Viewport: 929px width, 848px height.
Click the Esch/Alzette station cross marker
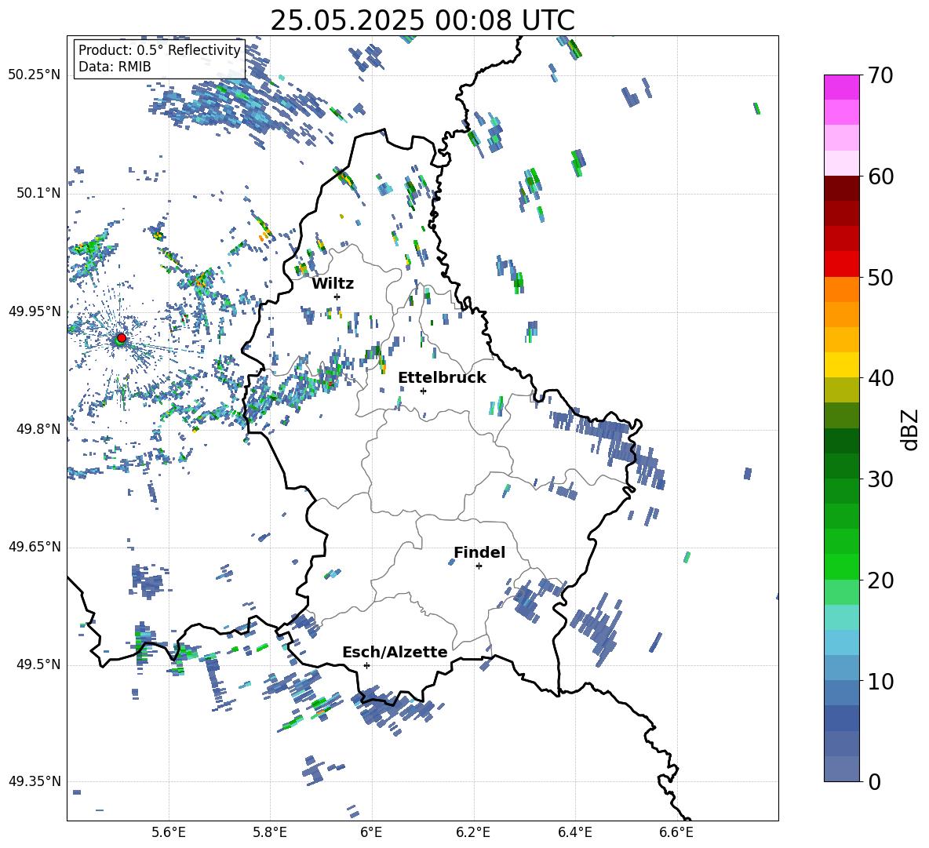[x=366, y=665]
